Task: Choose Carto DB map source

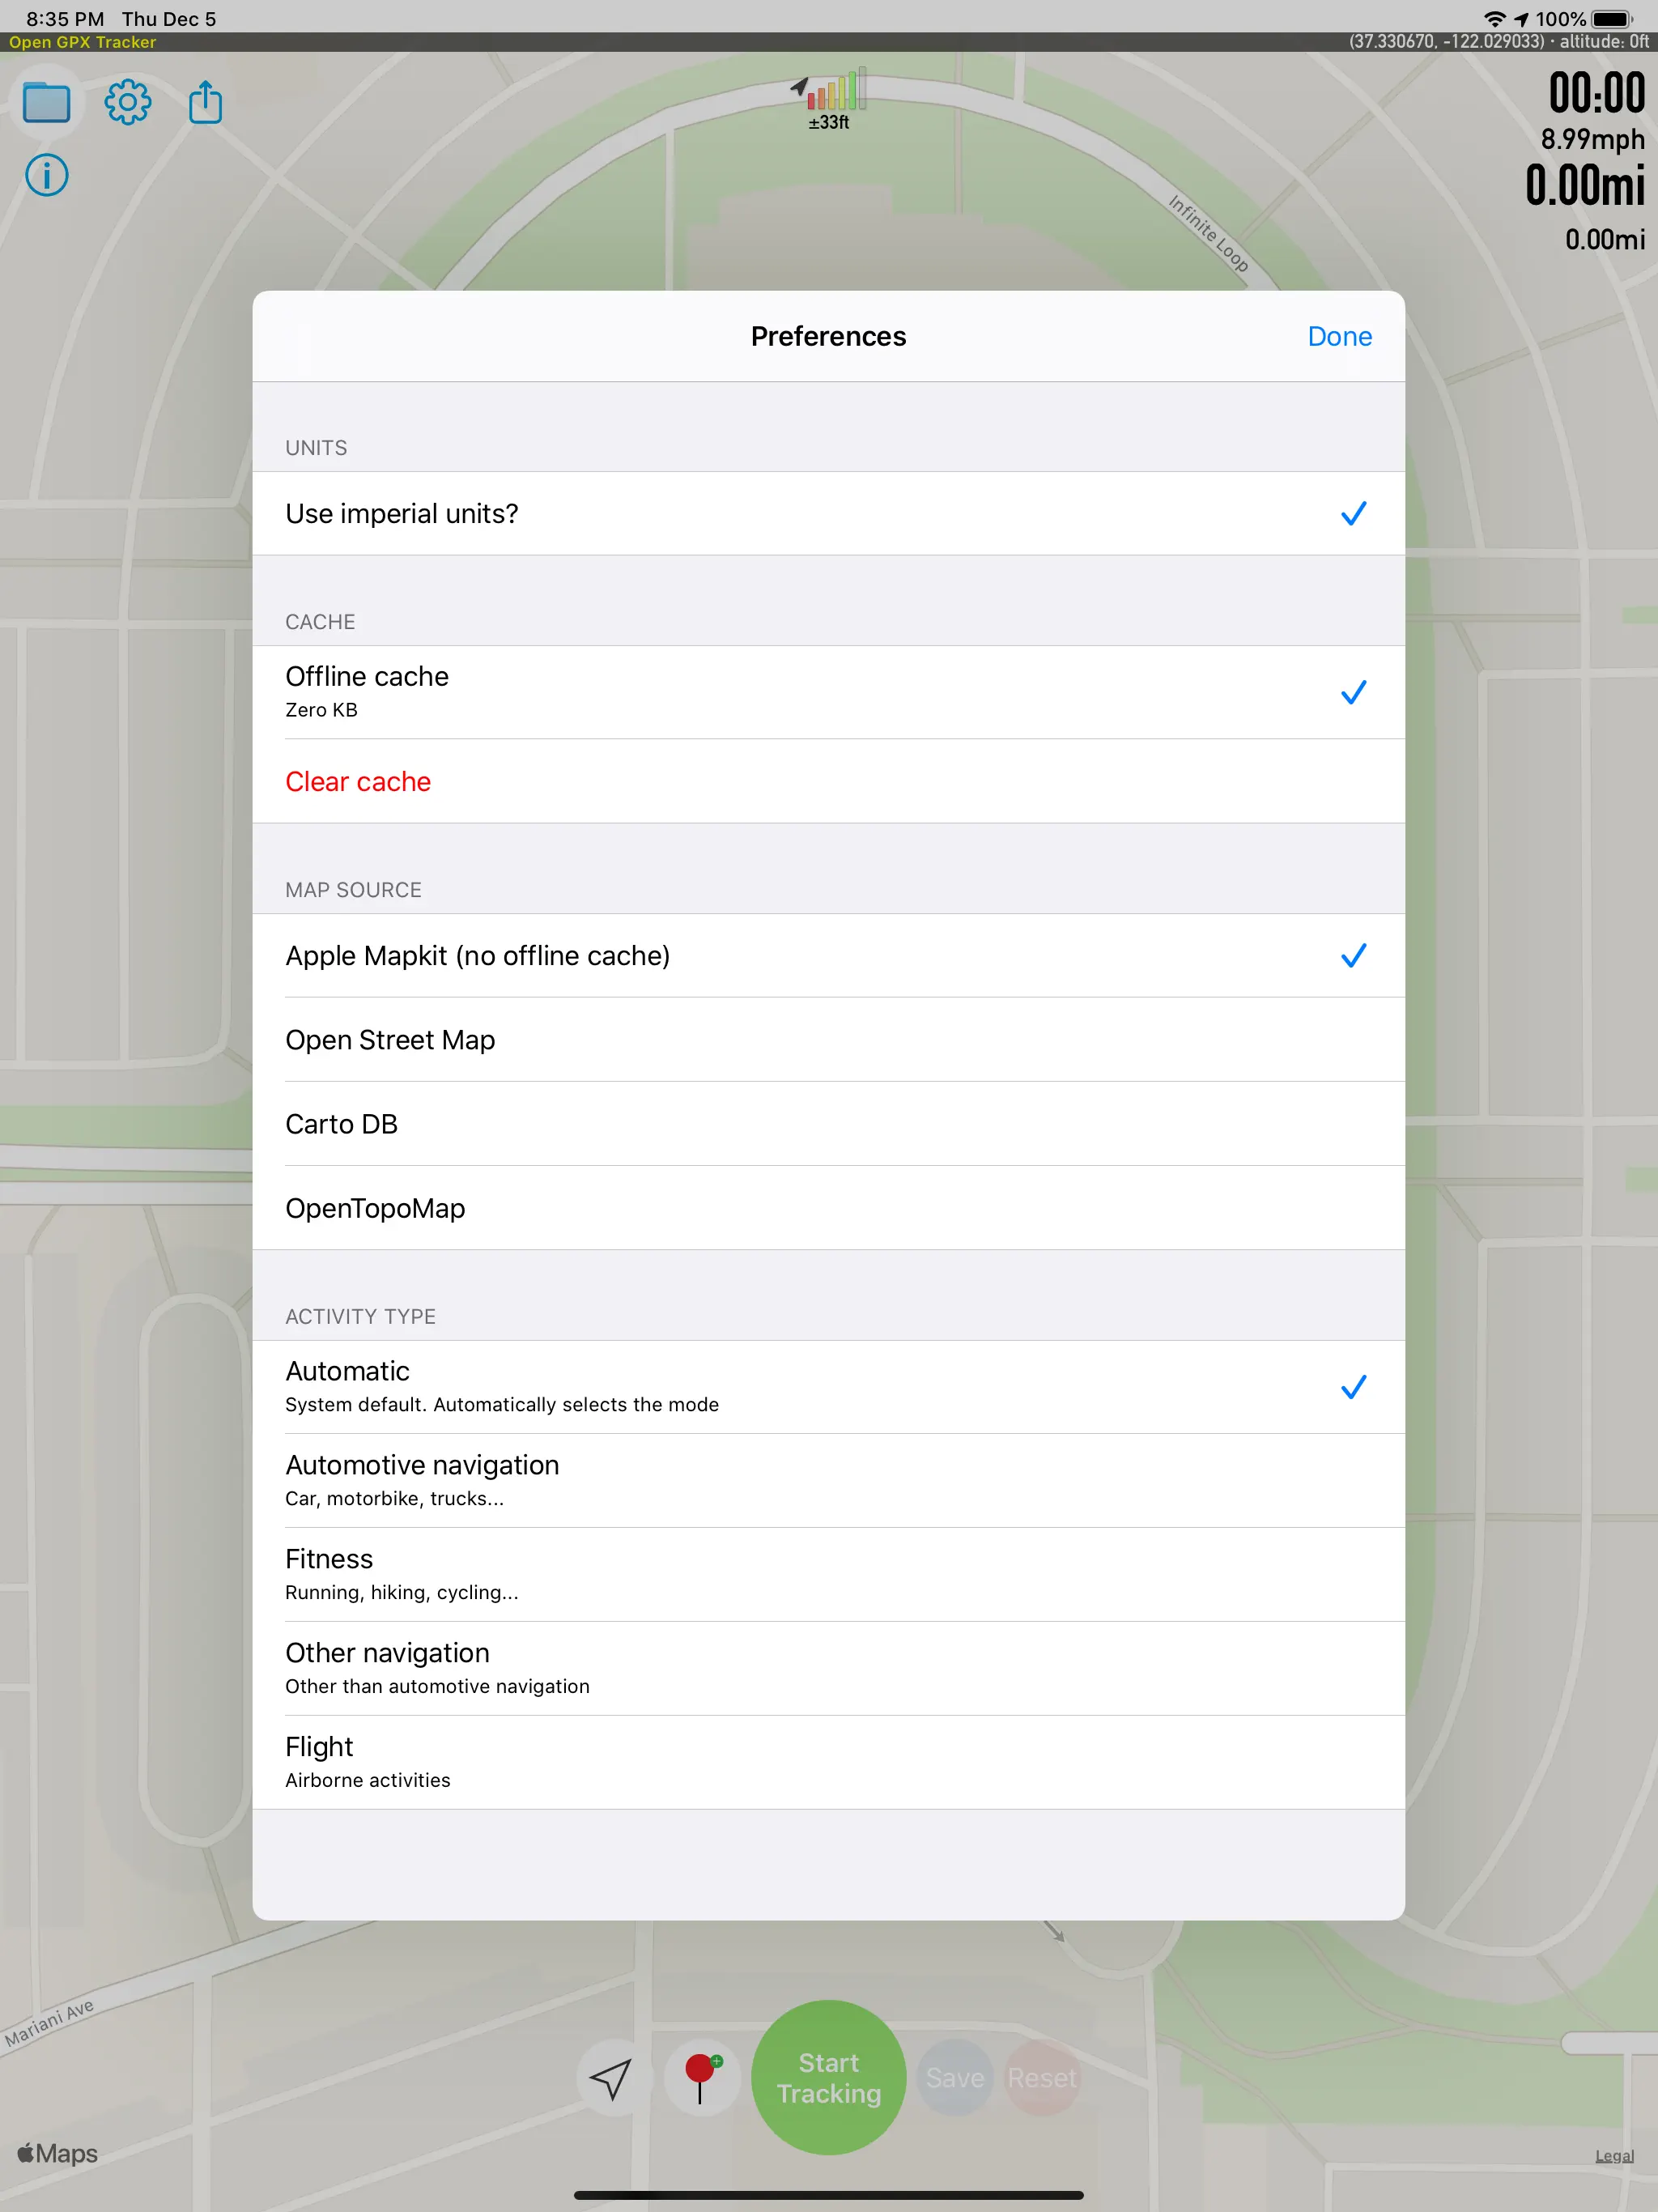Action: coord(829,1124)
